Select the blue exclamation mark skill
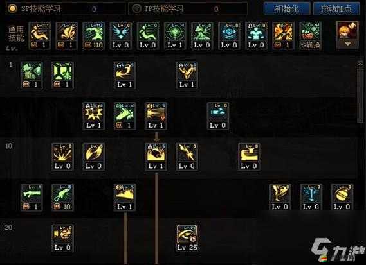 click(311, 197)
